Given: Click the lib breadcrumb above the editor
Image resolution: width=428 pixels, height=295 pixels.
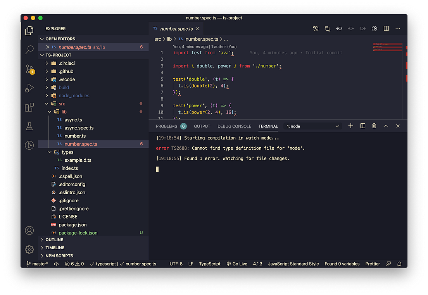Looking at the screenshot, I should pyautogui.click(x=169, y=39).
